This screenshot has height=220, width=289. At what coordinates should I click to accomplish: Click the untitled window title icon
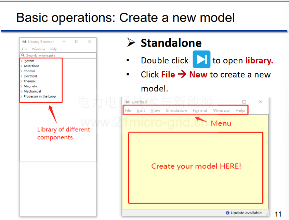[x=128, y=102]
